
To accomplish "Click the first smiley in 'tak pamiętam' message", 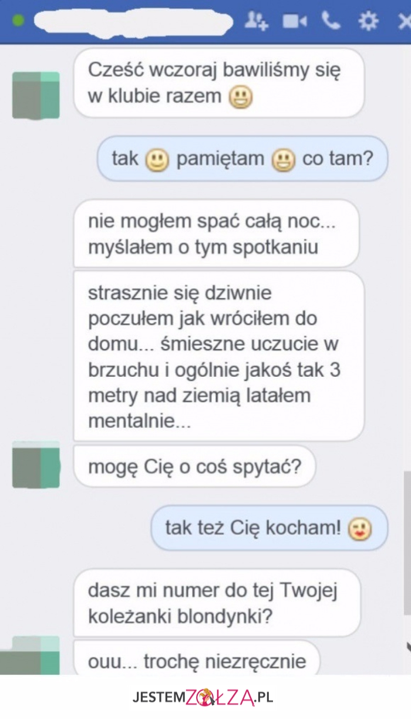I will coord(157,160).
